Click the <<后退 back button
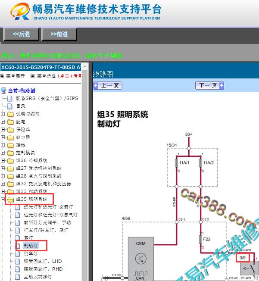Screen dimensions: 259x281 21,34
